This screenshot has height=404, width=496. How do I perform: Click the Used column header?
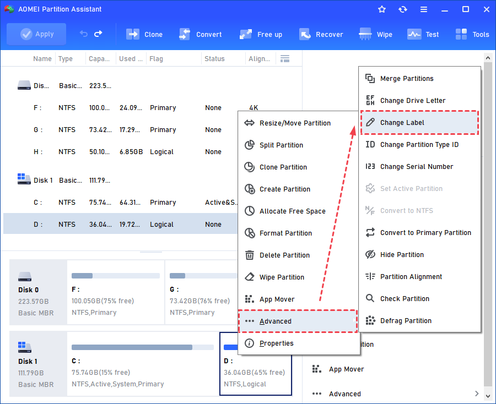[131, 59]
